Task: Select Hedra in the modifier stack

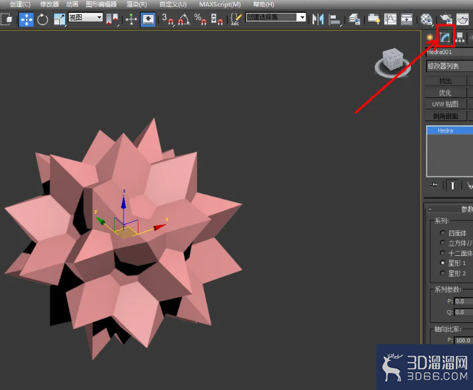Action: click(x=449, y=130)
